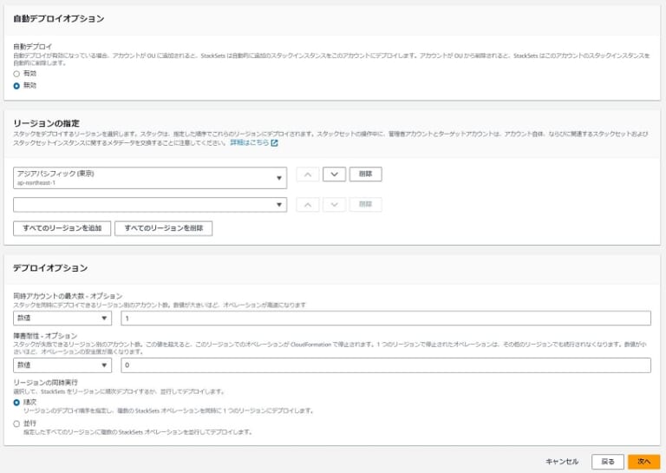Viewport: 666px width, 473px height.
Task: Click 戻る button
Action: [x=608, y=462]
